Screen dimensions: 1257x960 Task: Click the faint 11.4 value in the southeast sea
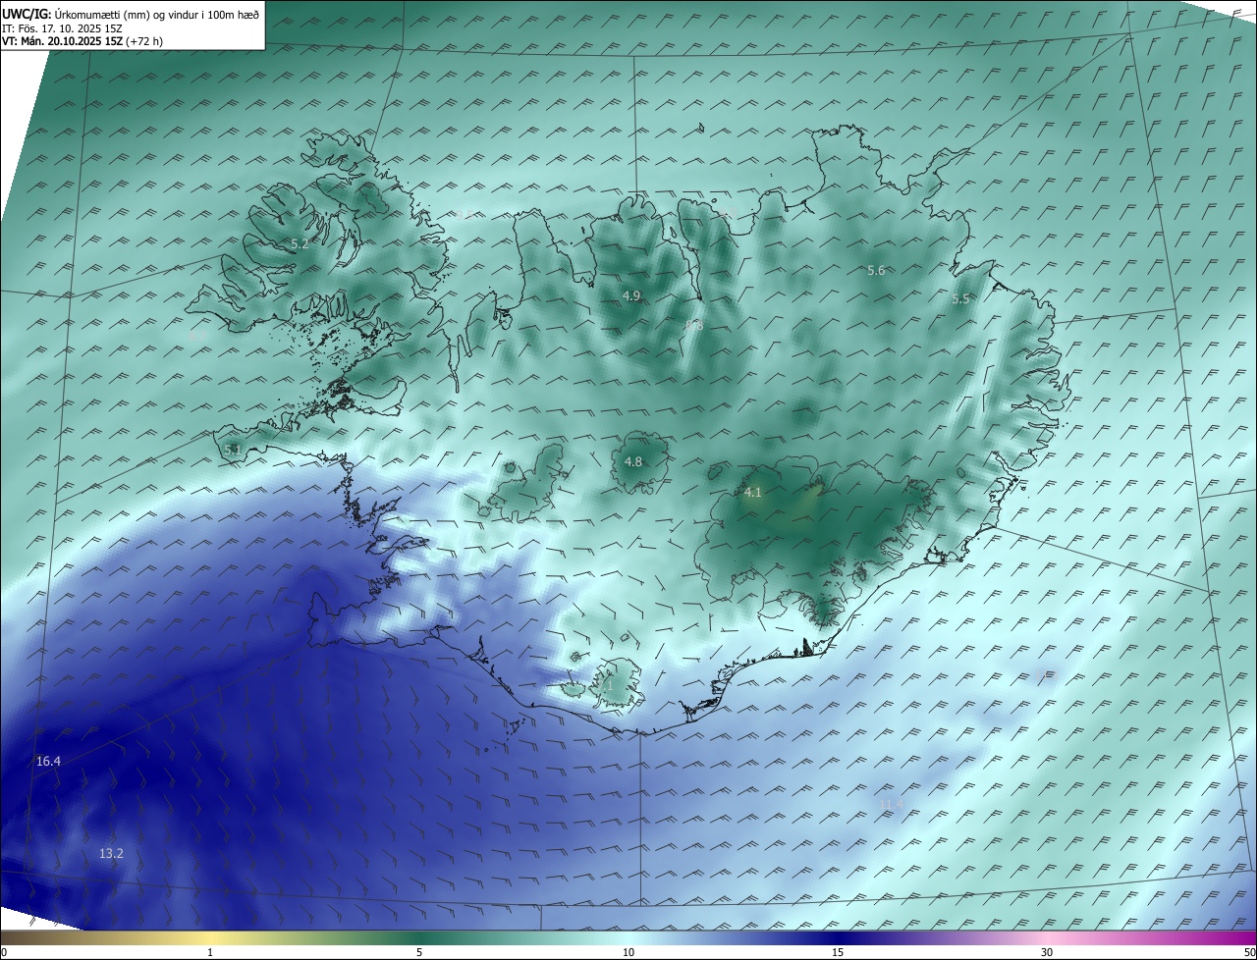(891, 804)
